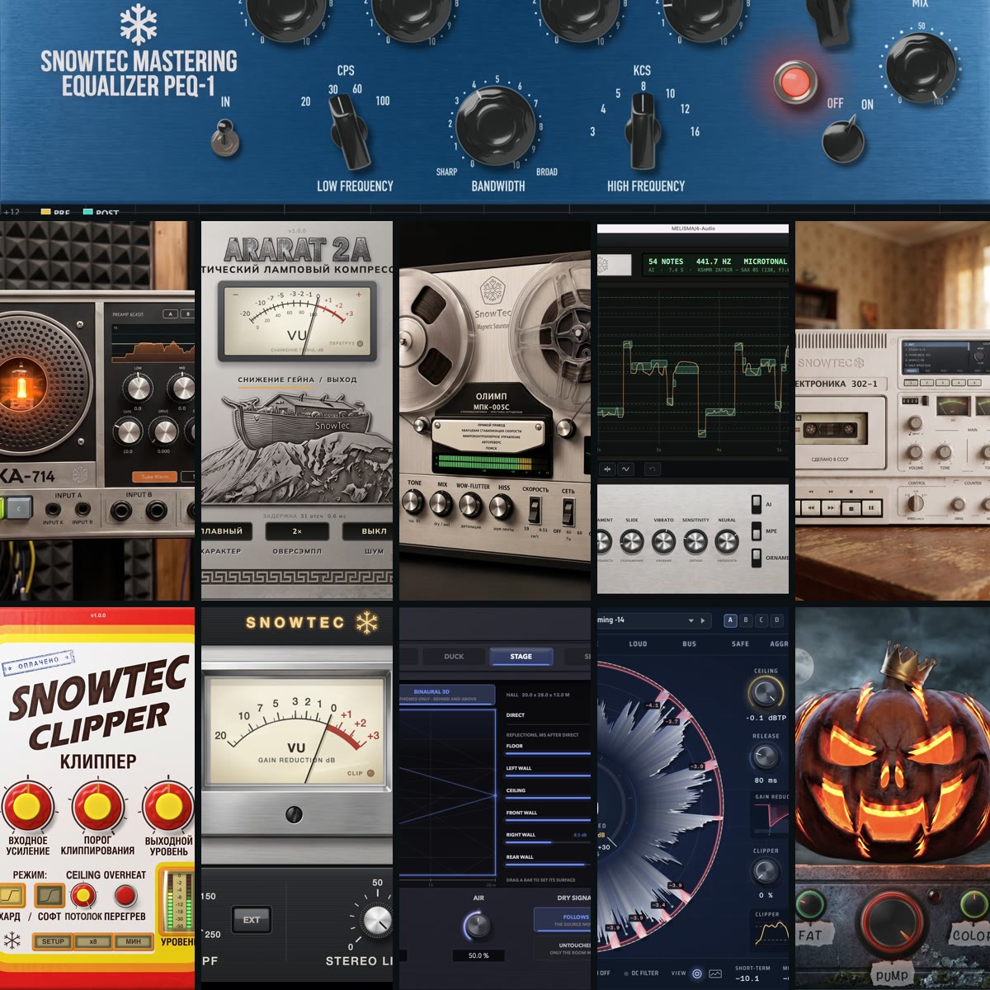
Task: Adjust the ВХОДНОЕ УСИЛЕНИЕ input gain knob
Action: [x=28, y=806]
